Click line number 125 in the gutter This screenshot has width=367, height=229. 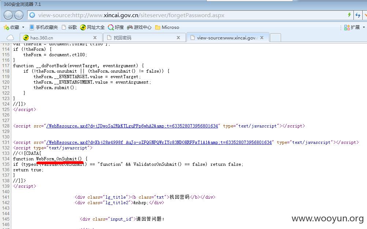click(5, 110)
